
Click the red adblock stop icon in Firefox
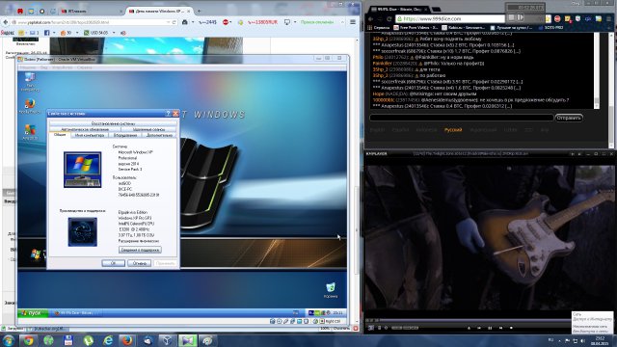coord(226,22)
